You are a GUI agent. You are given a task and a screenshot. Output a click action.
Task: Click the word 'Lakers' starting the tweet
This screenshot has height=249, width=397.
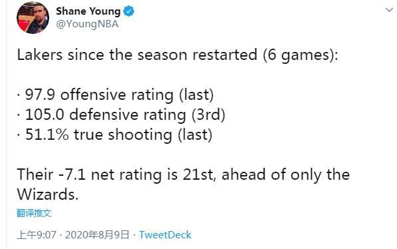[x=39, y=55]
